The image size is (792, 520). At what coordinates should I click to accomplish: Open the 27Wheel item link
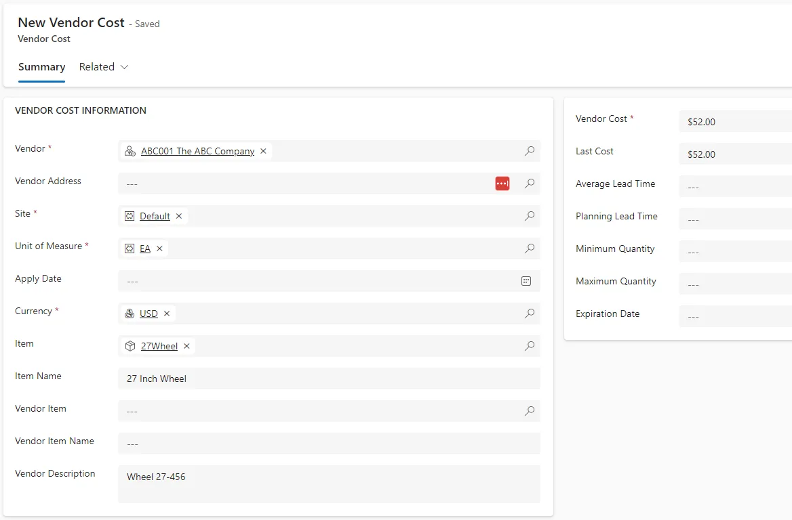tap(159, 346)
